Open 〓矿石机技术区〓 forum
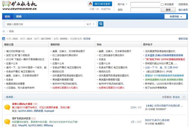 pyautogui.click(x=21, y=118)
